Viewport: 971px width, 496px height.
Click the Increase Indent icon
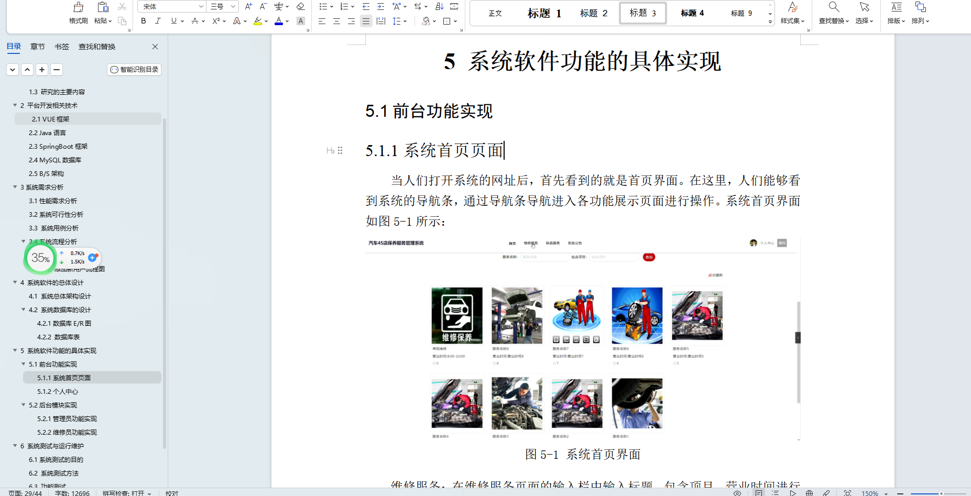pos(381,6)
